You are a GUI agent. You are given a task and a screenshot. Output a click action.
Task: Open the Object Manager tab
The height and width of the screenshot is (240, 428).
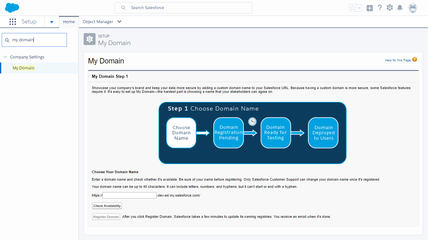pos(98,22)
